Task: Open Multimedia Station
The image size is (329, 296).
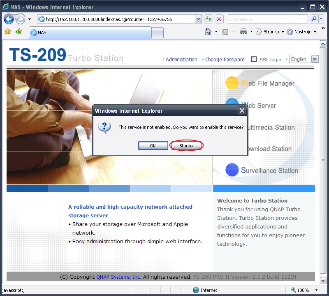Action: (x=271, y=127)
